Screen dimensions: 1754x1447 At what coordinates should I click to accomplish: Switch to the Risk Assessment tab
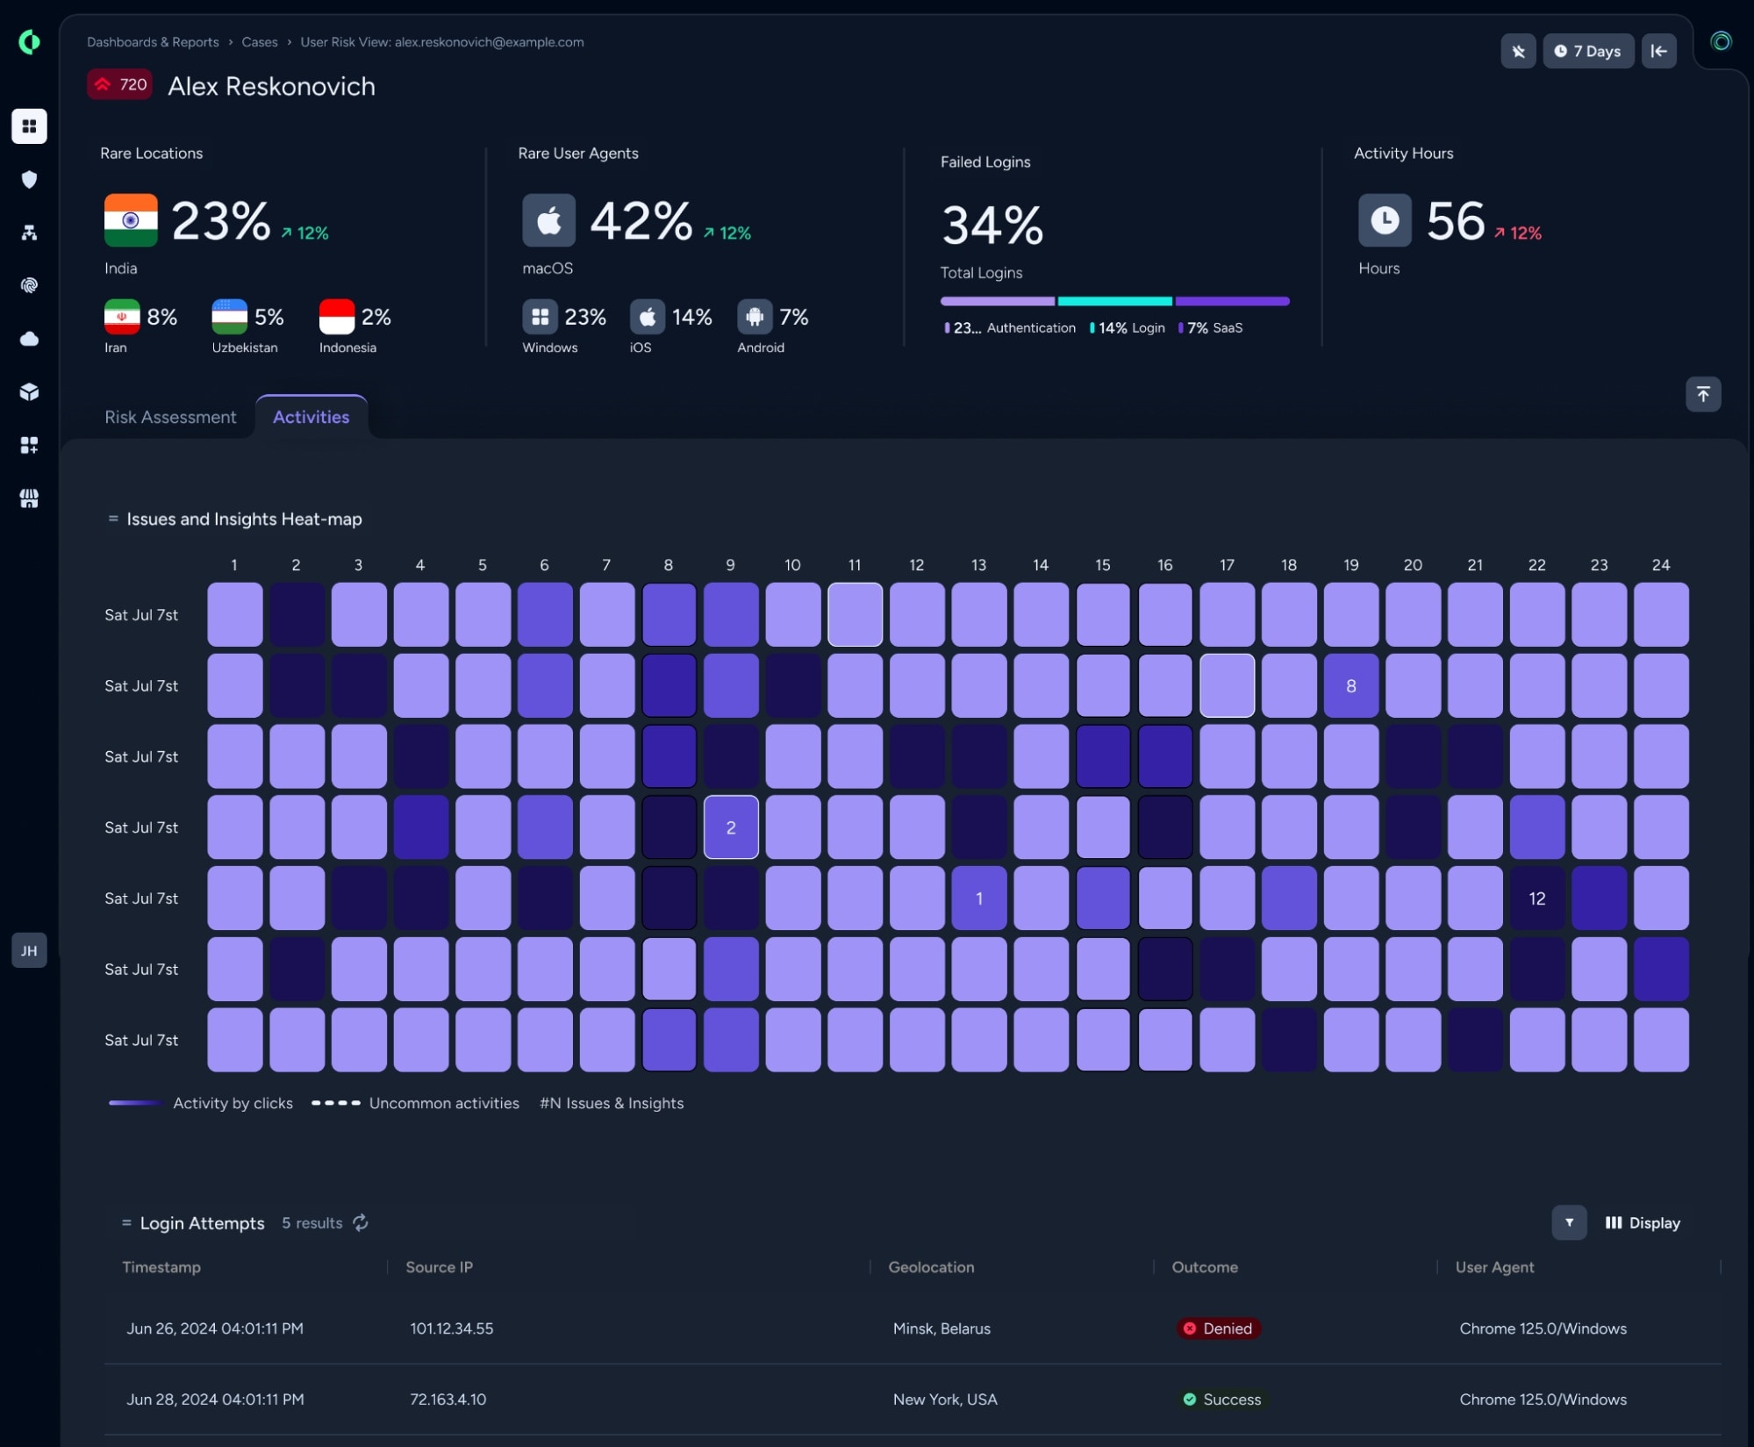(170, 417)
